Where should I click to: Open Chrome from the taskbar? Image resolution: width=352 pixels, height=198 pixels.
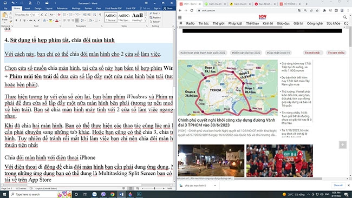[112, 194]
